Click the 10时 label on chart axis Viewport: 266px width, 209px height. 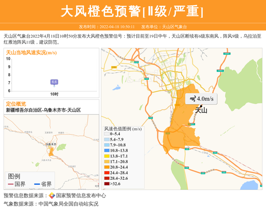[x=54, y=94]
